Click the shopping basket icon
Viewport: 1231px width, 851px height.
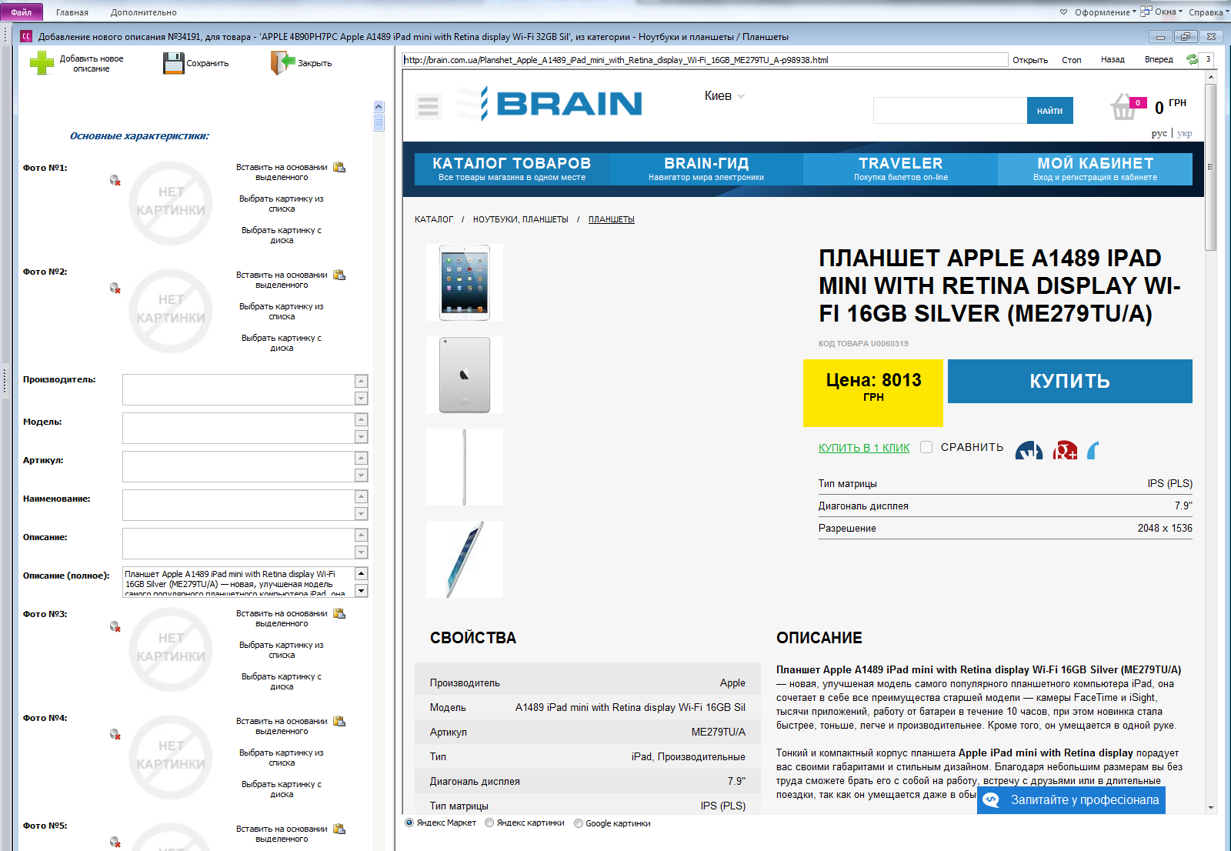coord(1123,107)
